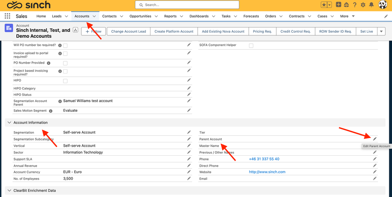Viewport: 392px width, 197px height.
Task: Open Accounts tab dropdown chevron
Action: coord(94,16)
